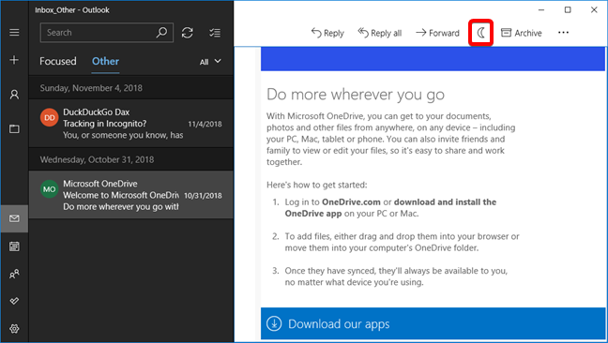Click the Do more wherever you go heading
The height and width of the screenshot is (343, 608).
[x=356, y=95]
